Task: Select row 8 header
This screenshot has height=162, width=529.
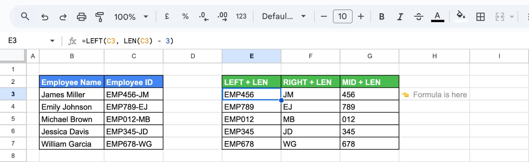Action: 13,156
